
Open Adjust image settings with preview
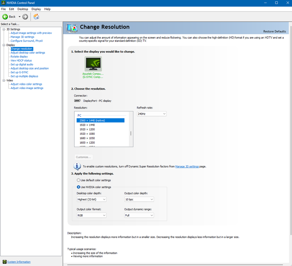point(31,33)
